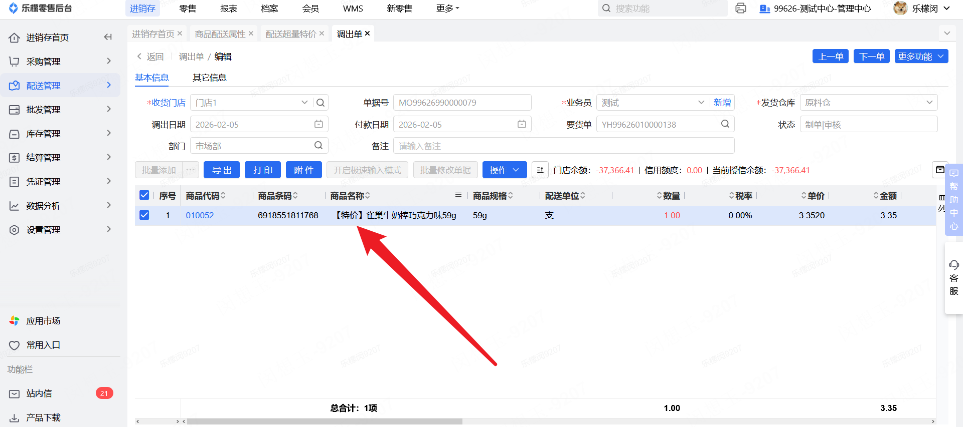Expand the 更多功能 dropdown button

point(921,57)
